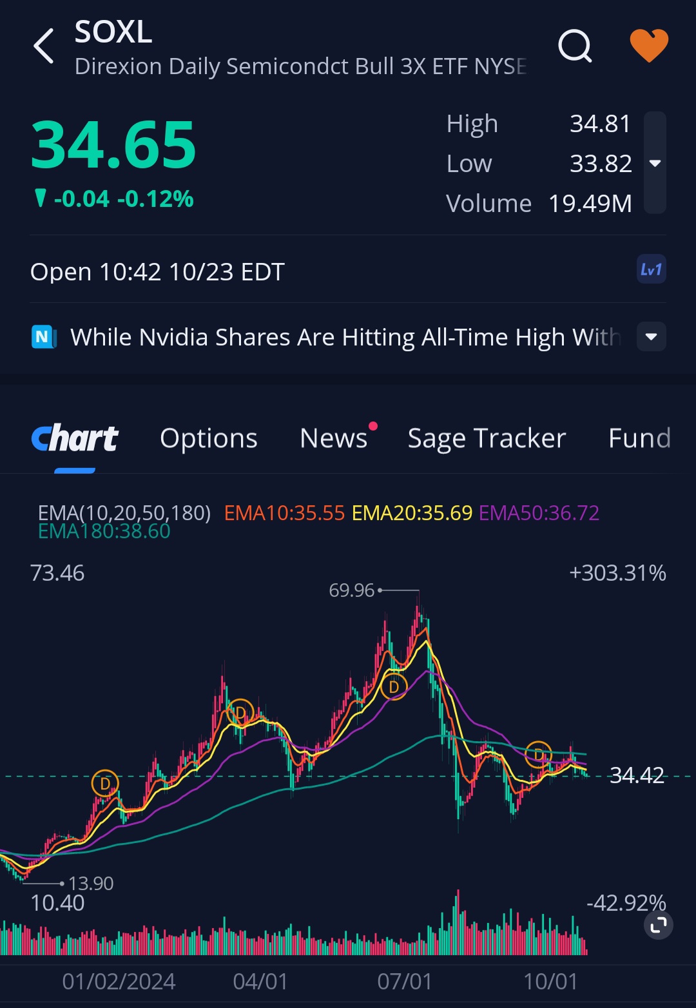Screen dimensions: 696x1008
Task: Tap the back arrow icon
Action: click(x=43, y=46)
